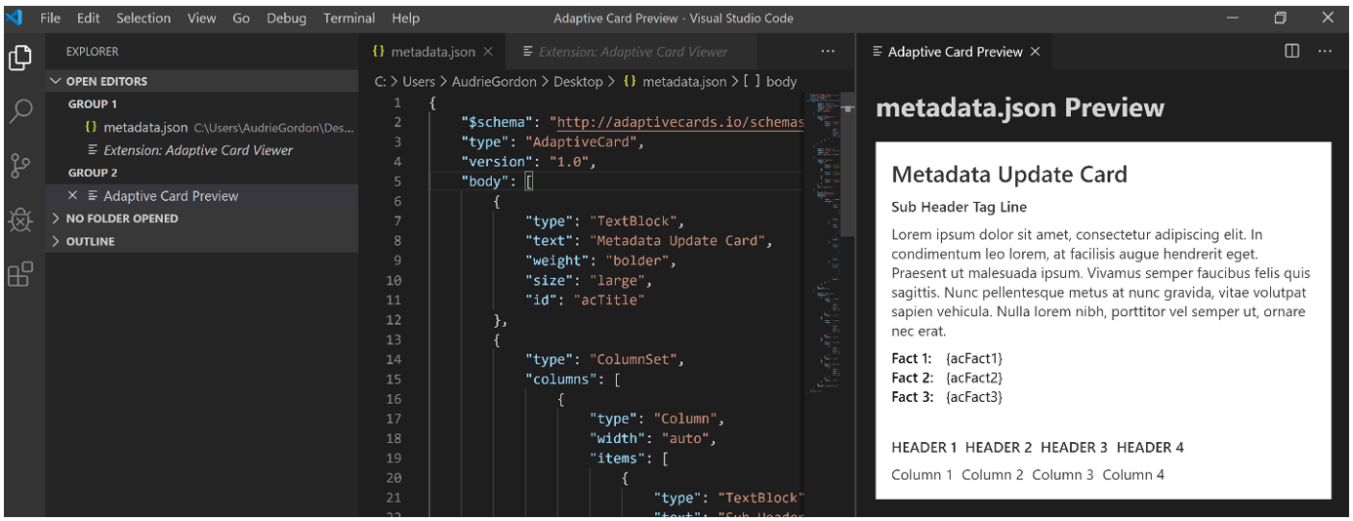This screenshot has width=1353, height=521.
Task: Collapse the Open Editors section
Action: tap(56, 82)
